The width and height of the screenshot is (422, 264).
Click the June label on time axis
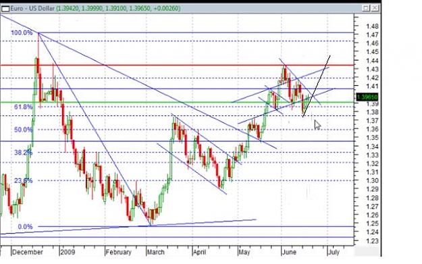[289, 252]
